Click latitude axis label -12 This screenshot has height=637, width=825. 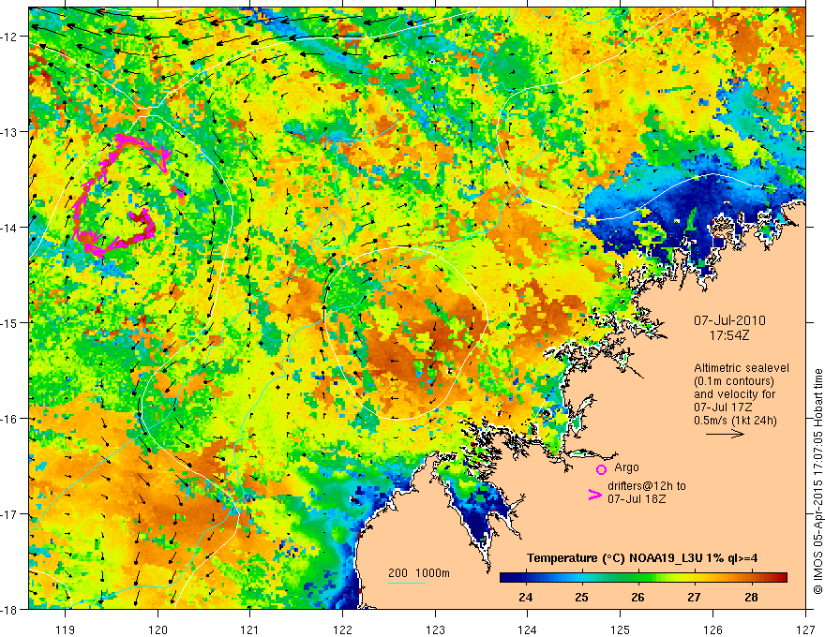[x=10, y=37]
